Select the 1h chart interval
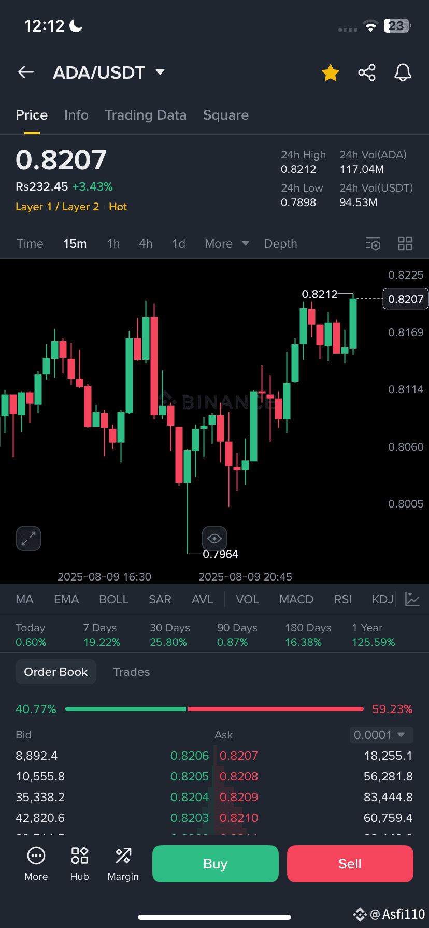The height and width of the screenshot is (928, 429). point(113,243)
